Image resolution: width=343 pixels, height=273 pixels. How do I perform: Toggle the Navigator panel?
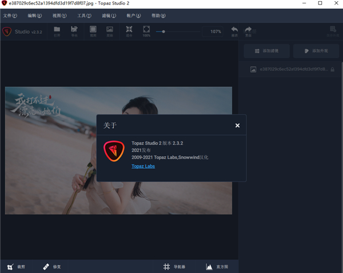(x=174, y=266)
